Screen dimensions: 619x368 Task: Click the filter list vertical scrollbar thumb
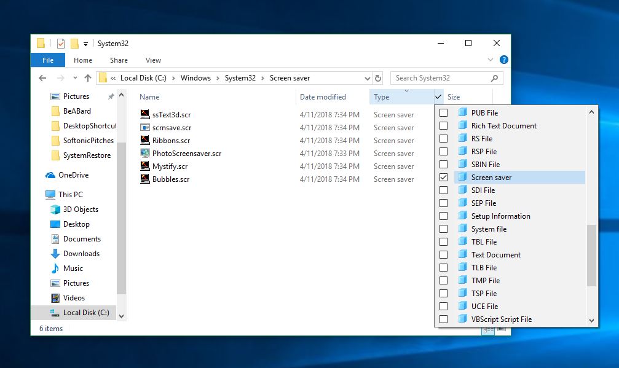tap(591, 255)
